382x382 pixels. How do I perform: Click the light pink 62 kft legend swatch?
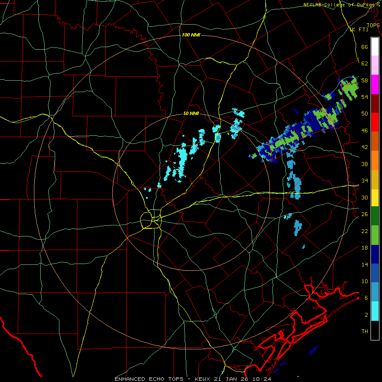coord(375,65)
